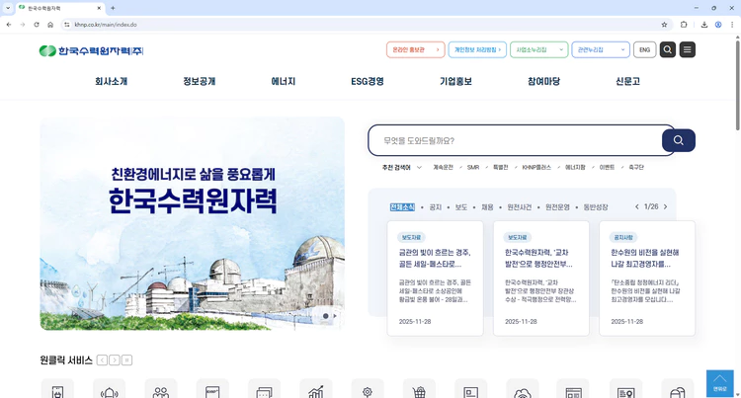Click the KHNP logo
Screen dimensions: 741x398
pyautogui.click(x=91, y=50)
